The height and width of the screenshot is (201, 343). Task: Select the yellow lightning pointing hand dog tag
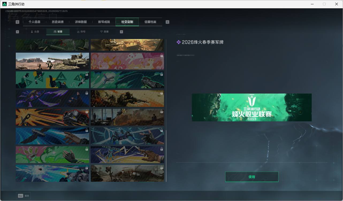click(x=127, y=154)
